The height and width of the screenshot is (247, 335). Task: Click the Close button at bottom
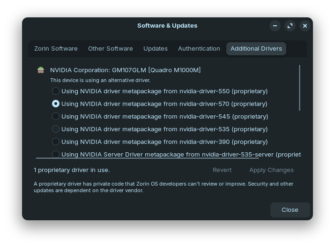click(x=290, y=210)
